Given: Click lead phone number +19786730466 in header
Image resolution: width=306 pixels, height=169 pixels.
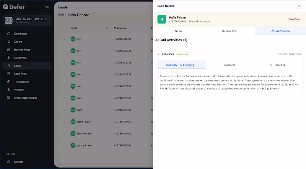Looking at the screenshot, I should [177, 21].
